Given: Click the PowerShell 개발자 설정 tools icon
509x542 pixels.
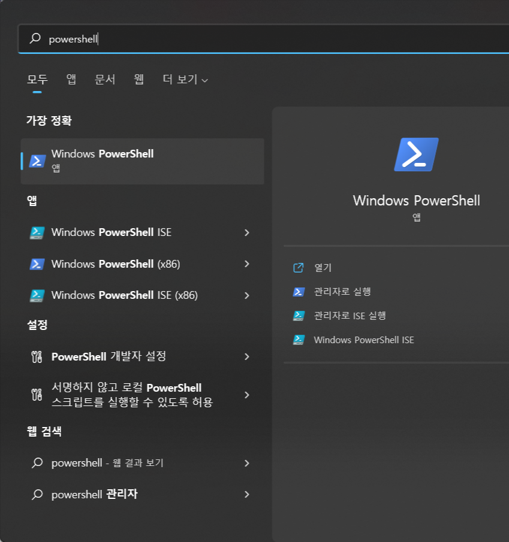Looking at the screenshot, I should coord(37,357).
